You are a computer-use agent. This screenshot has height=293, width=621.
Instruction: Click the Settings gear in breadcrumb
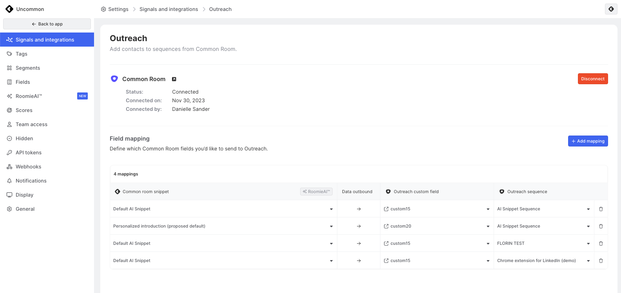103,9
